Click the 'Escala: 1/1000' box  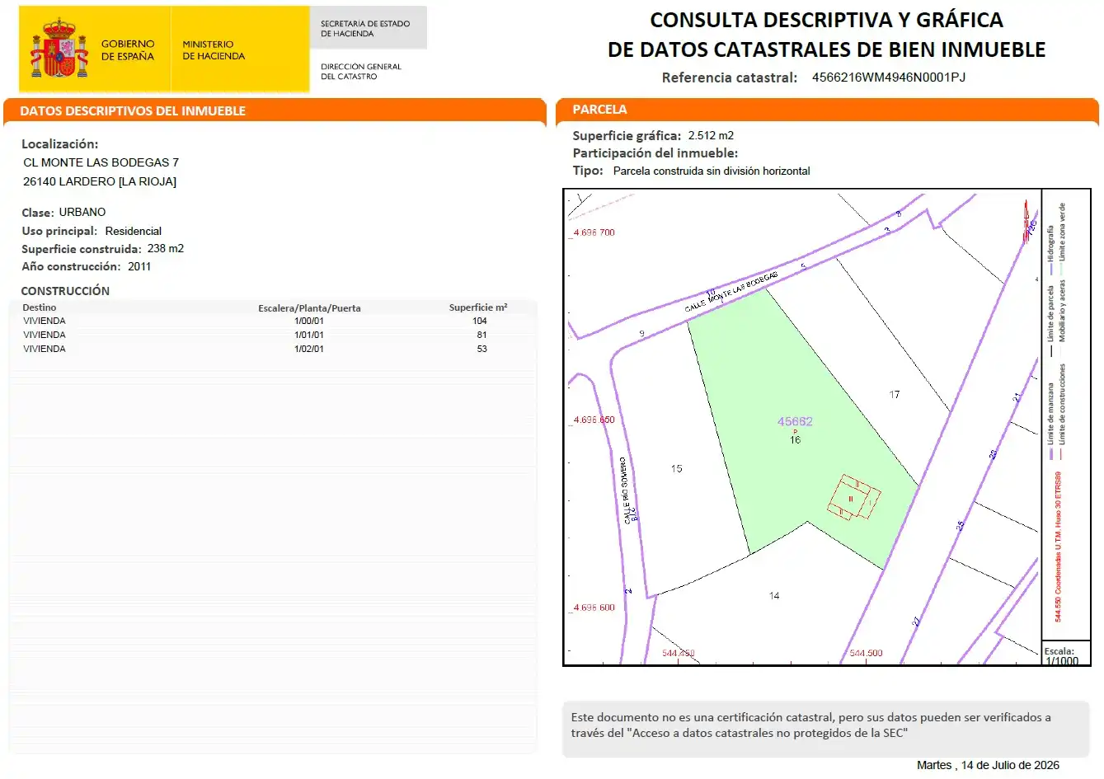click(x=1065, y=655)
